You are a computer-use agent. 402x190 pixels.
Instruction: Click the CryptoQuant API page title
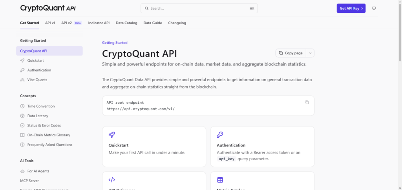pyautogui.click(x=139, y=54)
